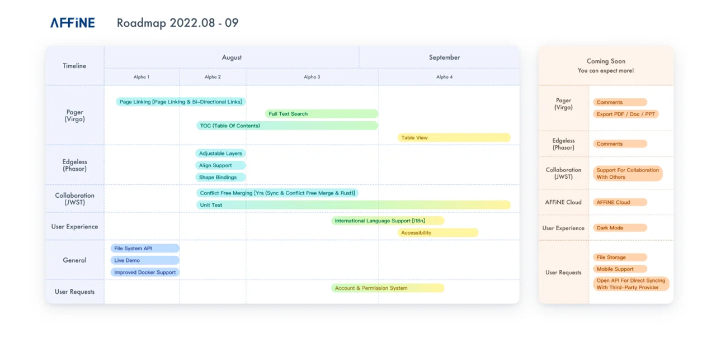Screen dimensions: 716x353
Task: Select the "Accessibility" bar
Action: click(438, 232)
